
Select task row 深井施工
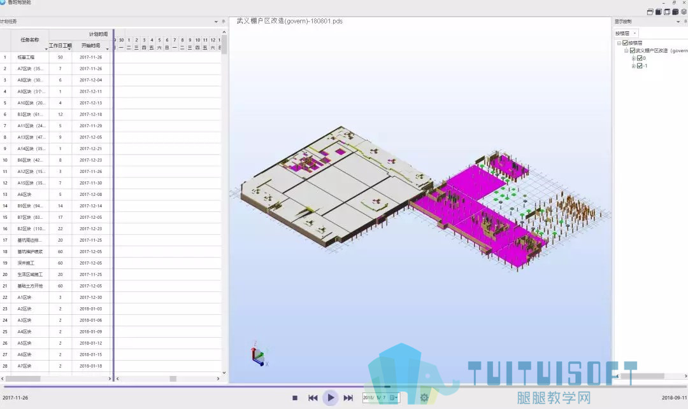(56, 263)
